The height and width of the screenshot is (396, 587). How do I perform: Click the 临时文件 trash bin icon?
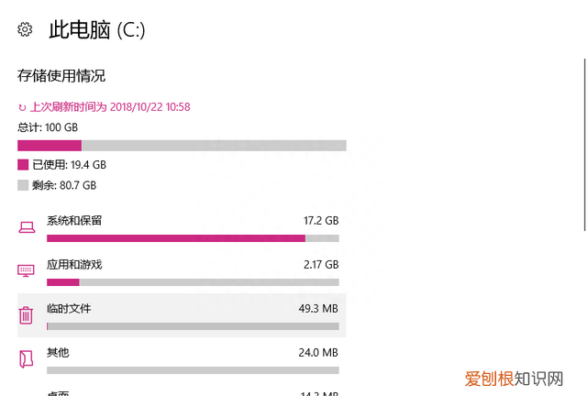26,315
